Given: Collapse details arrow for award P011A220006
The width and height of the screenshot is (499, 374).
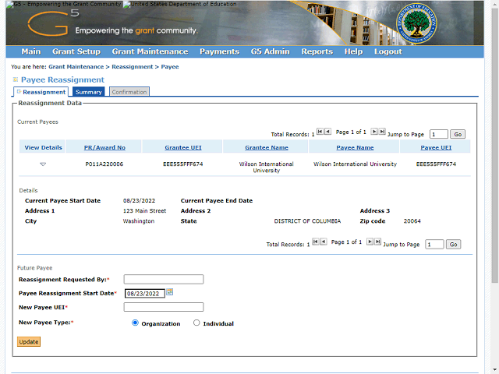Looking at the screenshot, I should [x=43, y=164].
